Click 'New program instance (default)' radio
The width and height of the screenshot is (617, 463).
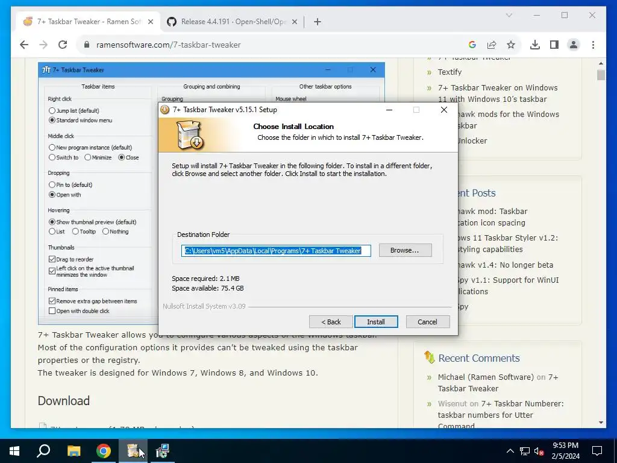pos(52,147)
